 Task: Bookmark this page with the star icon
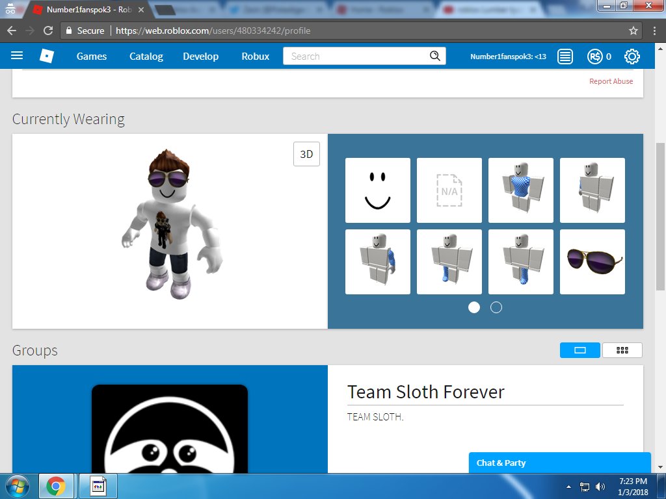pyautogui.click(x=633, y=31)
